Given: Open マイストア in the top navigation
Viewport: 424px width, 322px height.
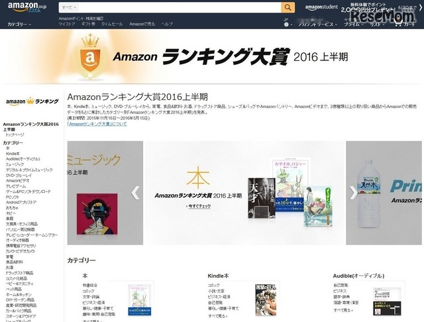Looking at the screenshot, I should tap(67, 24).
